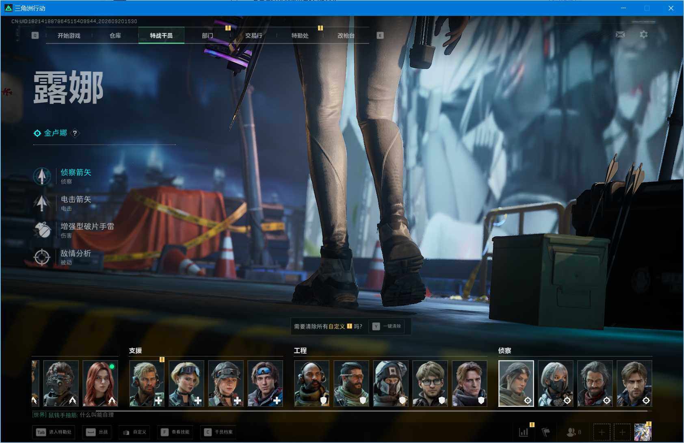Click the 支援 category label
Image resolution: width=684 pixels, height=443 pixels.
coord(135,350)
